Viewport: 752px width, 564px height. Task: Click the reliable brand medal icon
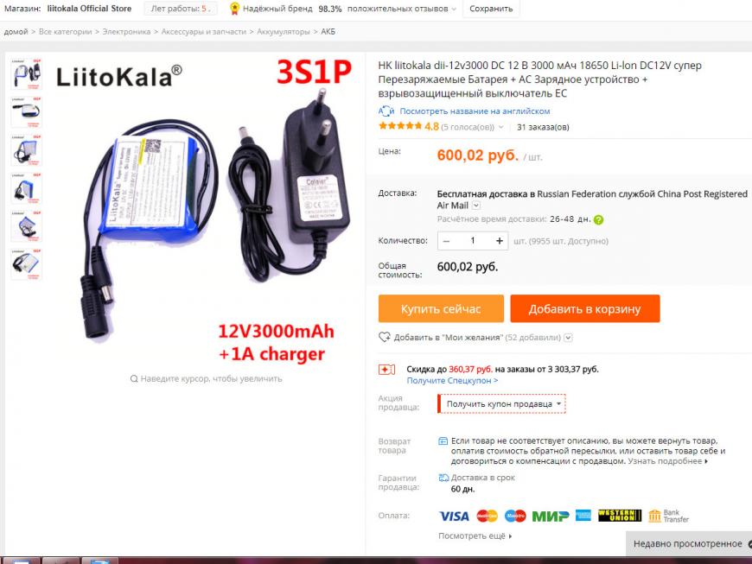[x=234, y=9]
